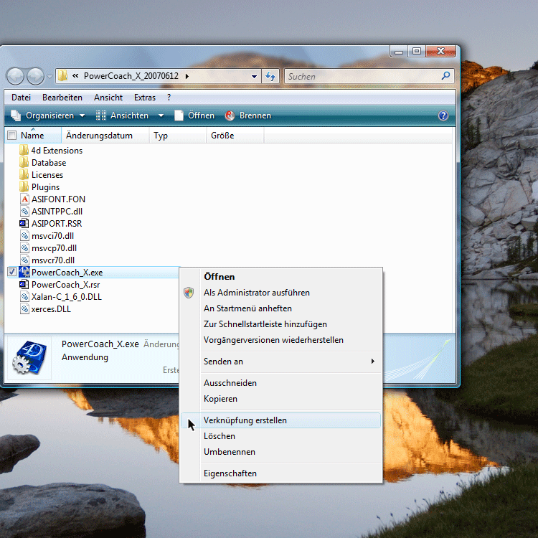538x538 pixels.
Task: Choose Als Administrator ausführen
Action: (280, 293)
